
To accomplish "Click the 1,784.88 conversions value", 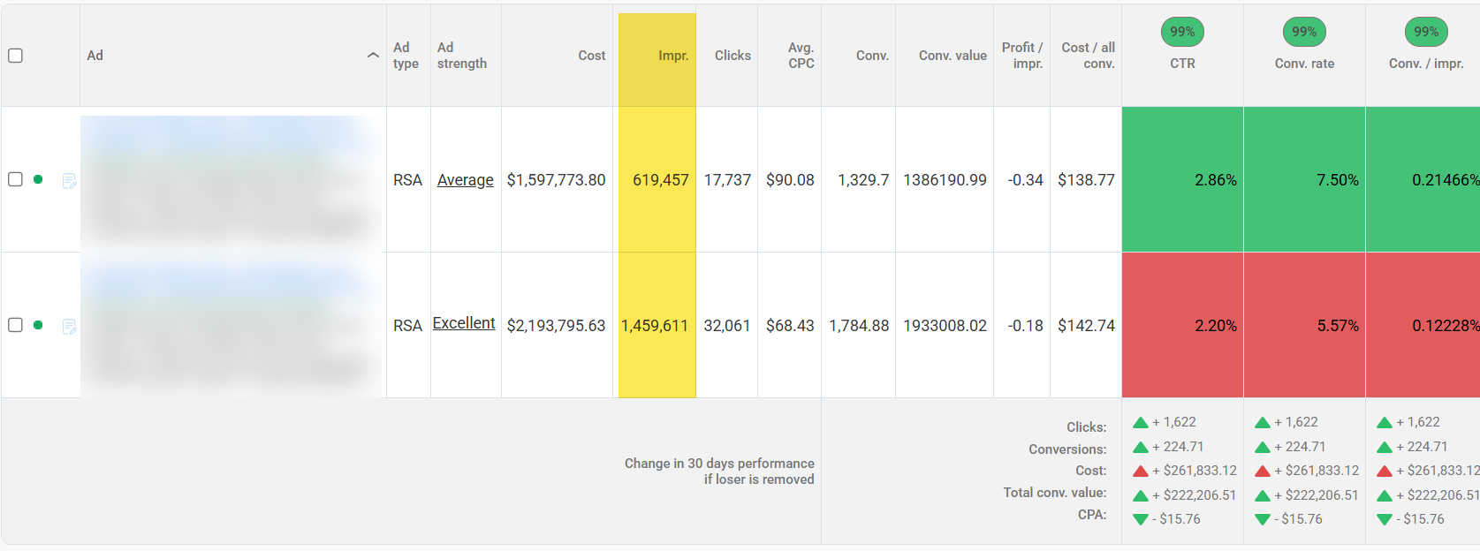I will click(859, 326).
